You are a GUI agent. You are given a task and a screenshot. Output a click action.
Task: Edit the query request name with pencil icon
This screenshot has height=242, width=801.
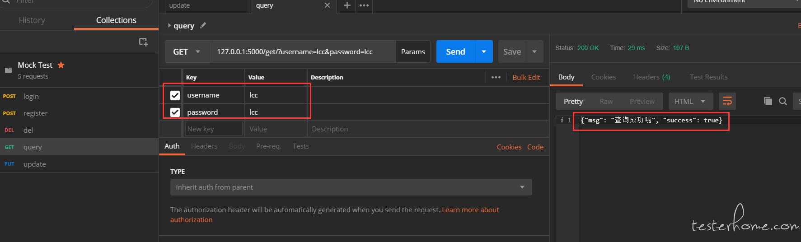click(x=203, y=25)
